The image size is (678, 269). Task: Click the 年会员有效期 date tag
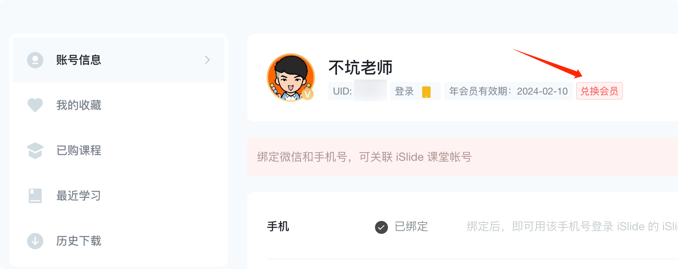pos(508,91)
